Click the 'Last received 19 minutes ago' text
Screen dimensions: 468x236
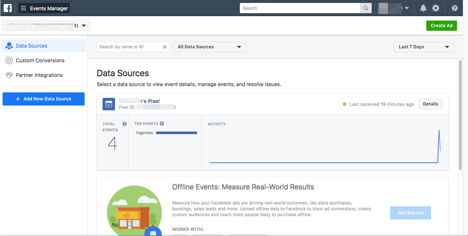382,104
